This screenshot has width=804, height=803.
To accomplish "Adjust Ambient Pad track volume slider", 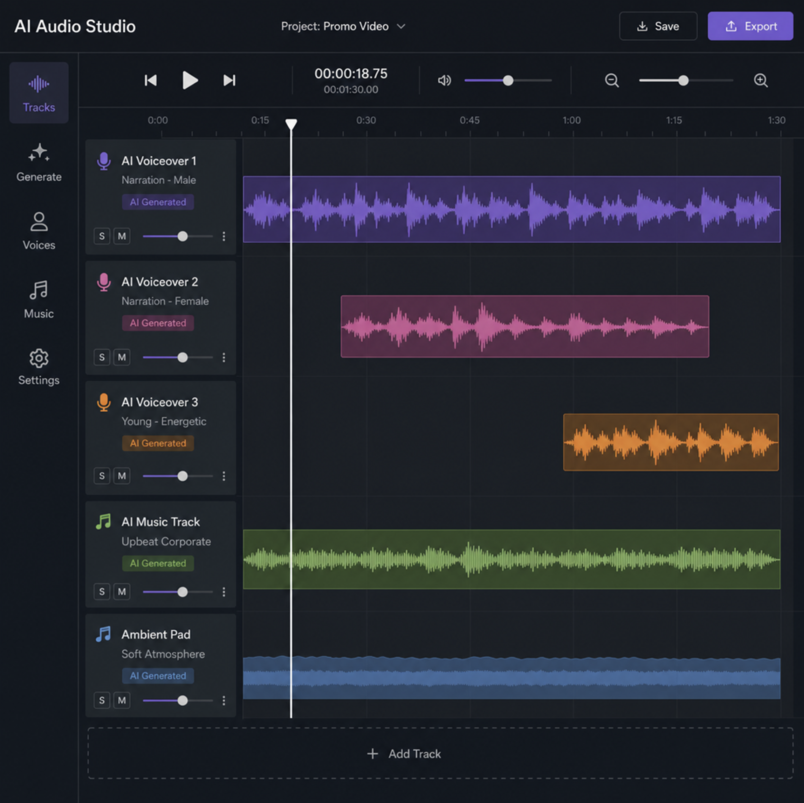I will click(x=183, y=701).
